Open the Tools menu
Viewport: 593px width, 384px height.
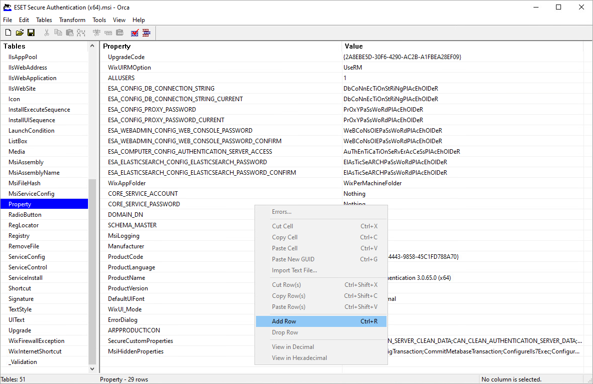[99, 20]
